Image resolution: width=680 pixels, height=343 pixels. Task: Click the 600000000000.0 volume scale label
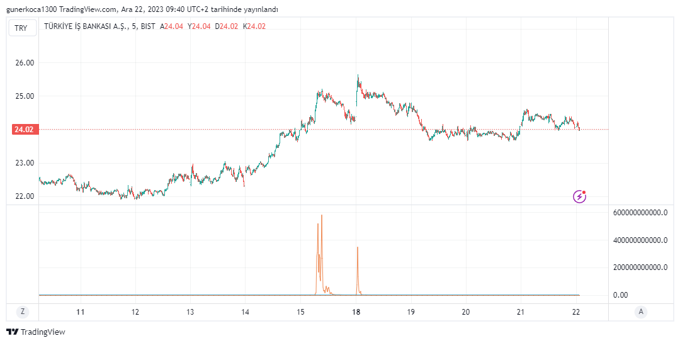(640, 213)
